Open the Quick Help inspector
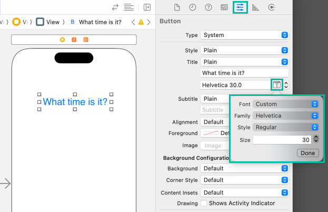 (208, 7)
